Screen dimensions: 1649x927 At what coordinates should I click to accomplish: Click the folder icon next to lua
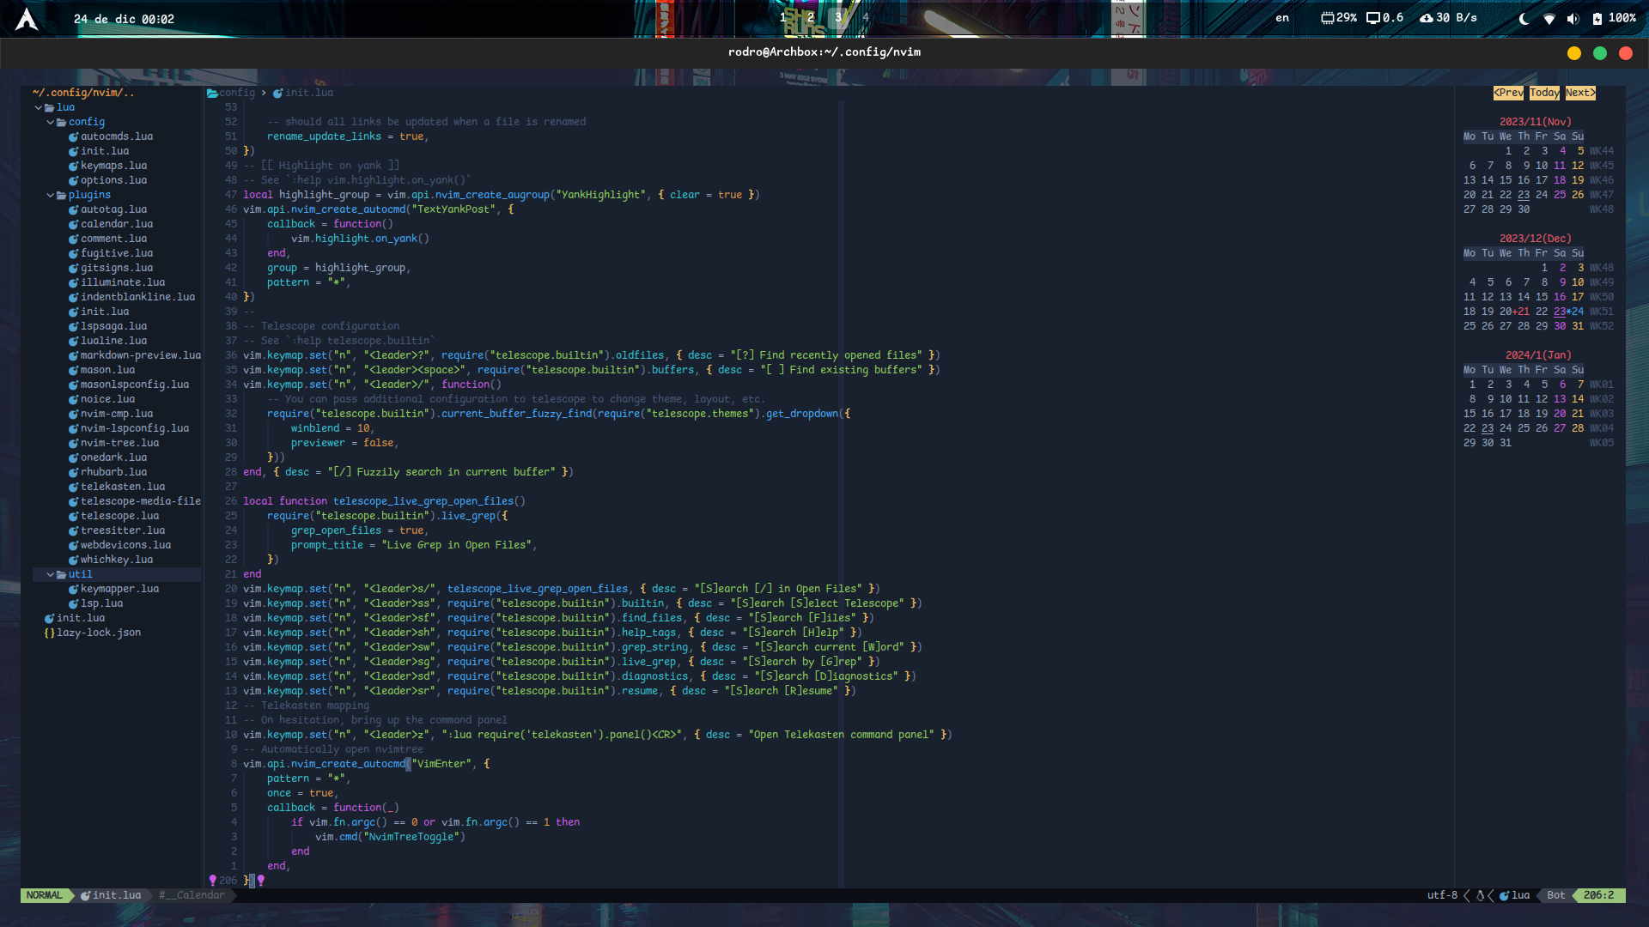50,107
